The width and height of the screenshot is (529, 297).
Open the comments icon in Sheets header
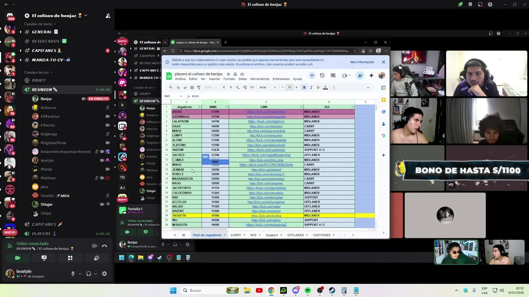click(x=333, y=75)
